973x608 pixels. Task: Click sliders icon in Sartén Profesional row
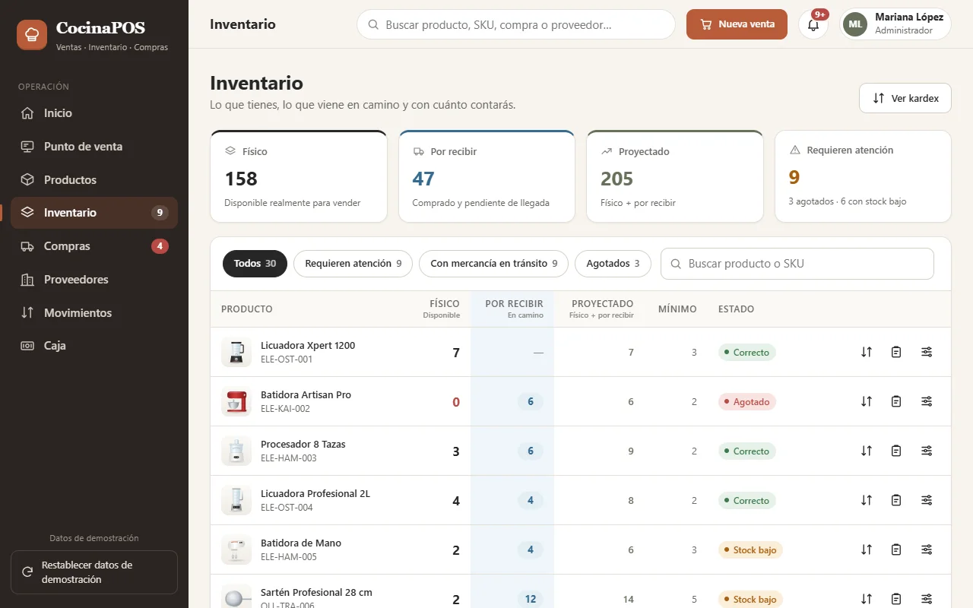[927, 599]
